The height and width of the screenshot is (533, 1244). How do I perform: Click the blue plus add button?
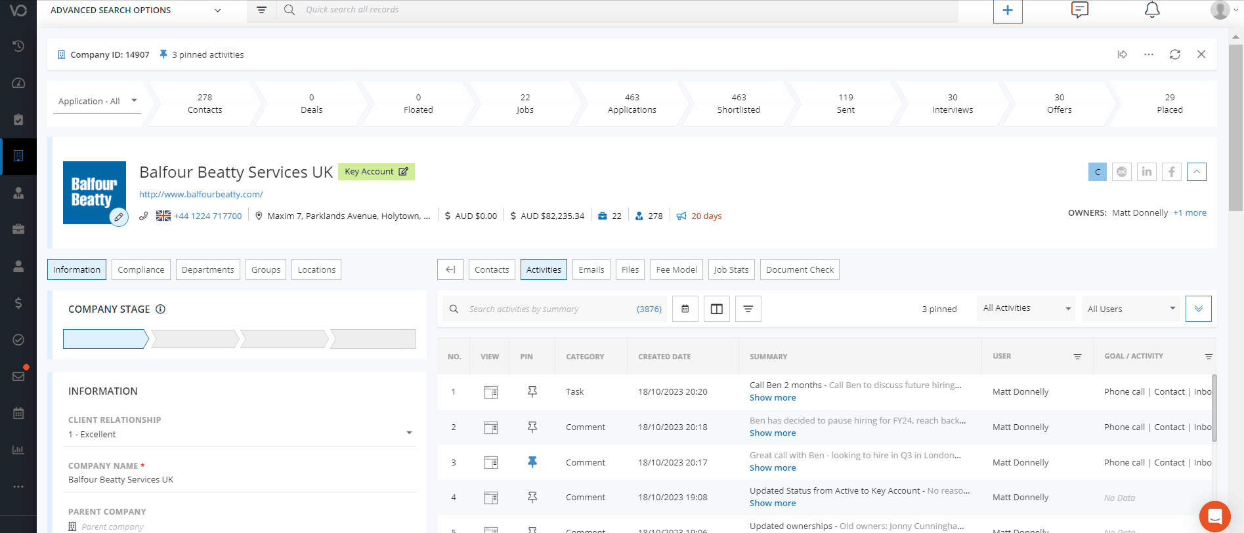tap(1008, 10)
